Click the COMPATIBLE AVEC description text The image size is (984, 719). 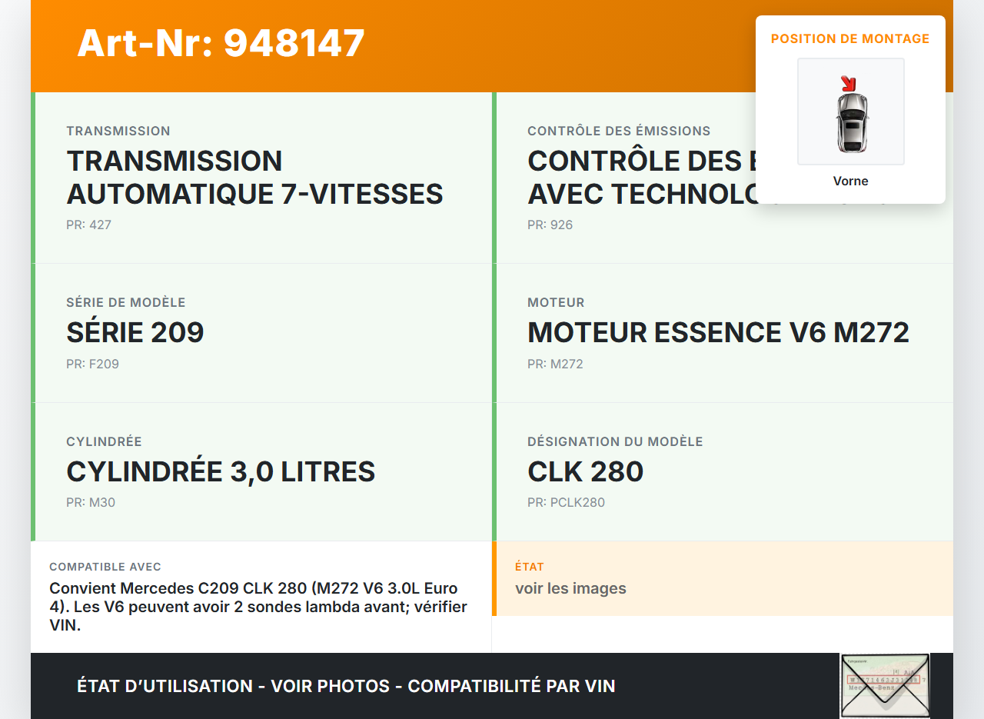pos(258,607)
